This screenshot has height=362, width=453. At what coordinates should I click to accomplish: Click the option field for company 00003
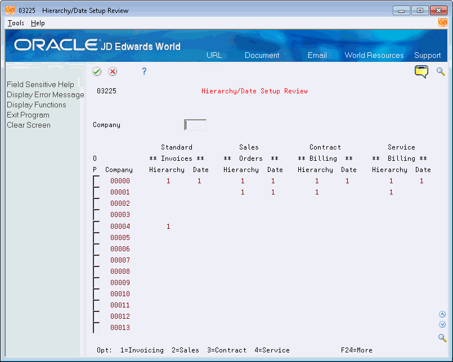coord(96,215)
